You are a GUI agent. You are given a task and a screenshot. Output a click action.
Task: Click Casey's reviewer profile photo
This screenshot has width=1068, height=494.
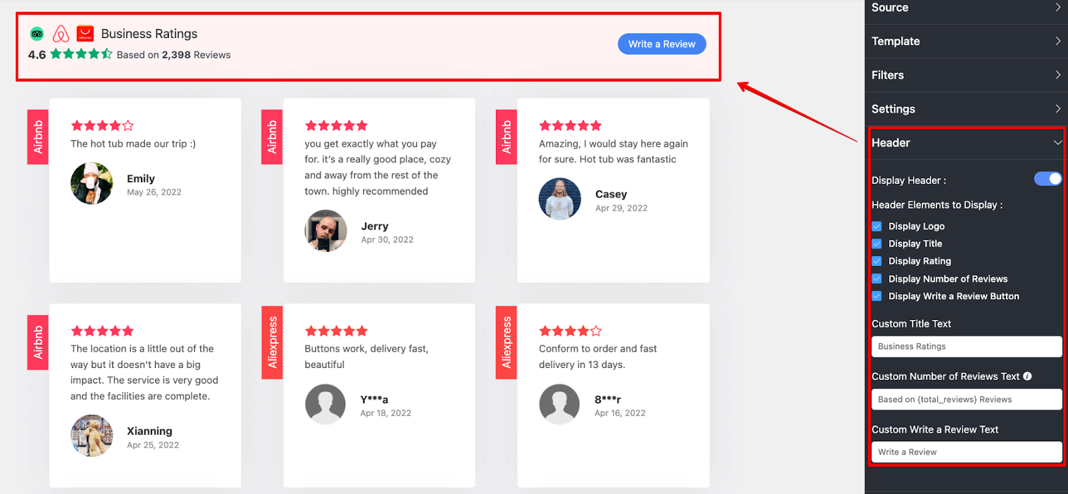click(560, 199)
